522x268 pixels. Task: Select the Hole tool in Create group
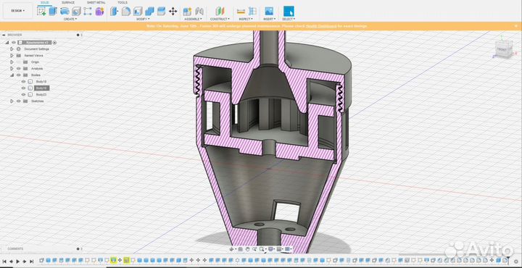pyautogui.click(x=76, y=12)
